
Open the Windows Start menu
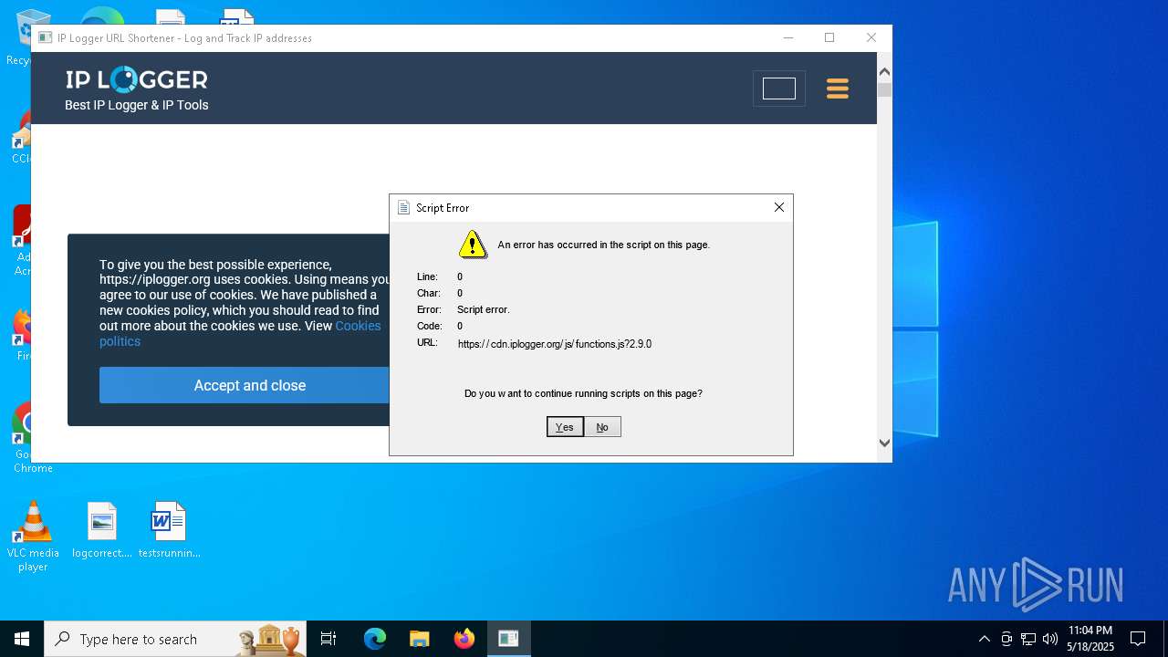22,639
